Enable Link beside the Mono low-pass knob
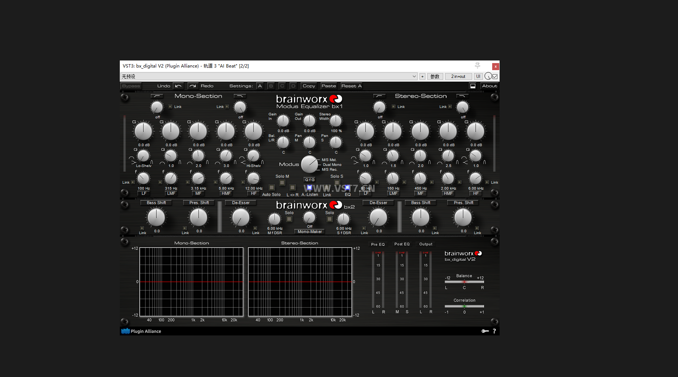678x377 pixels. 227,106
